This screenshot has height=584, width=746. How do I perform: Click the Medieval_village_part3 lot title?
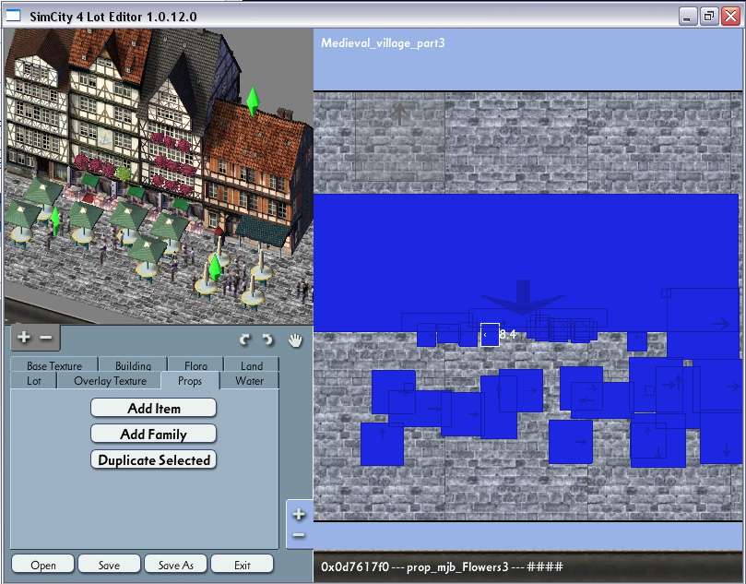tap(383, 42)
